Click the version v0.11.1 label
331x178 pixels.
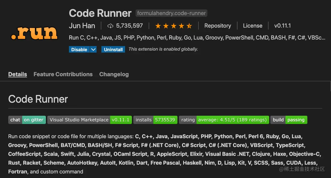pos(283,26)
